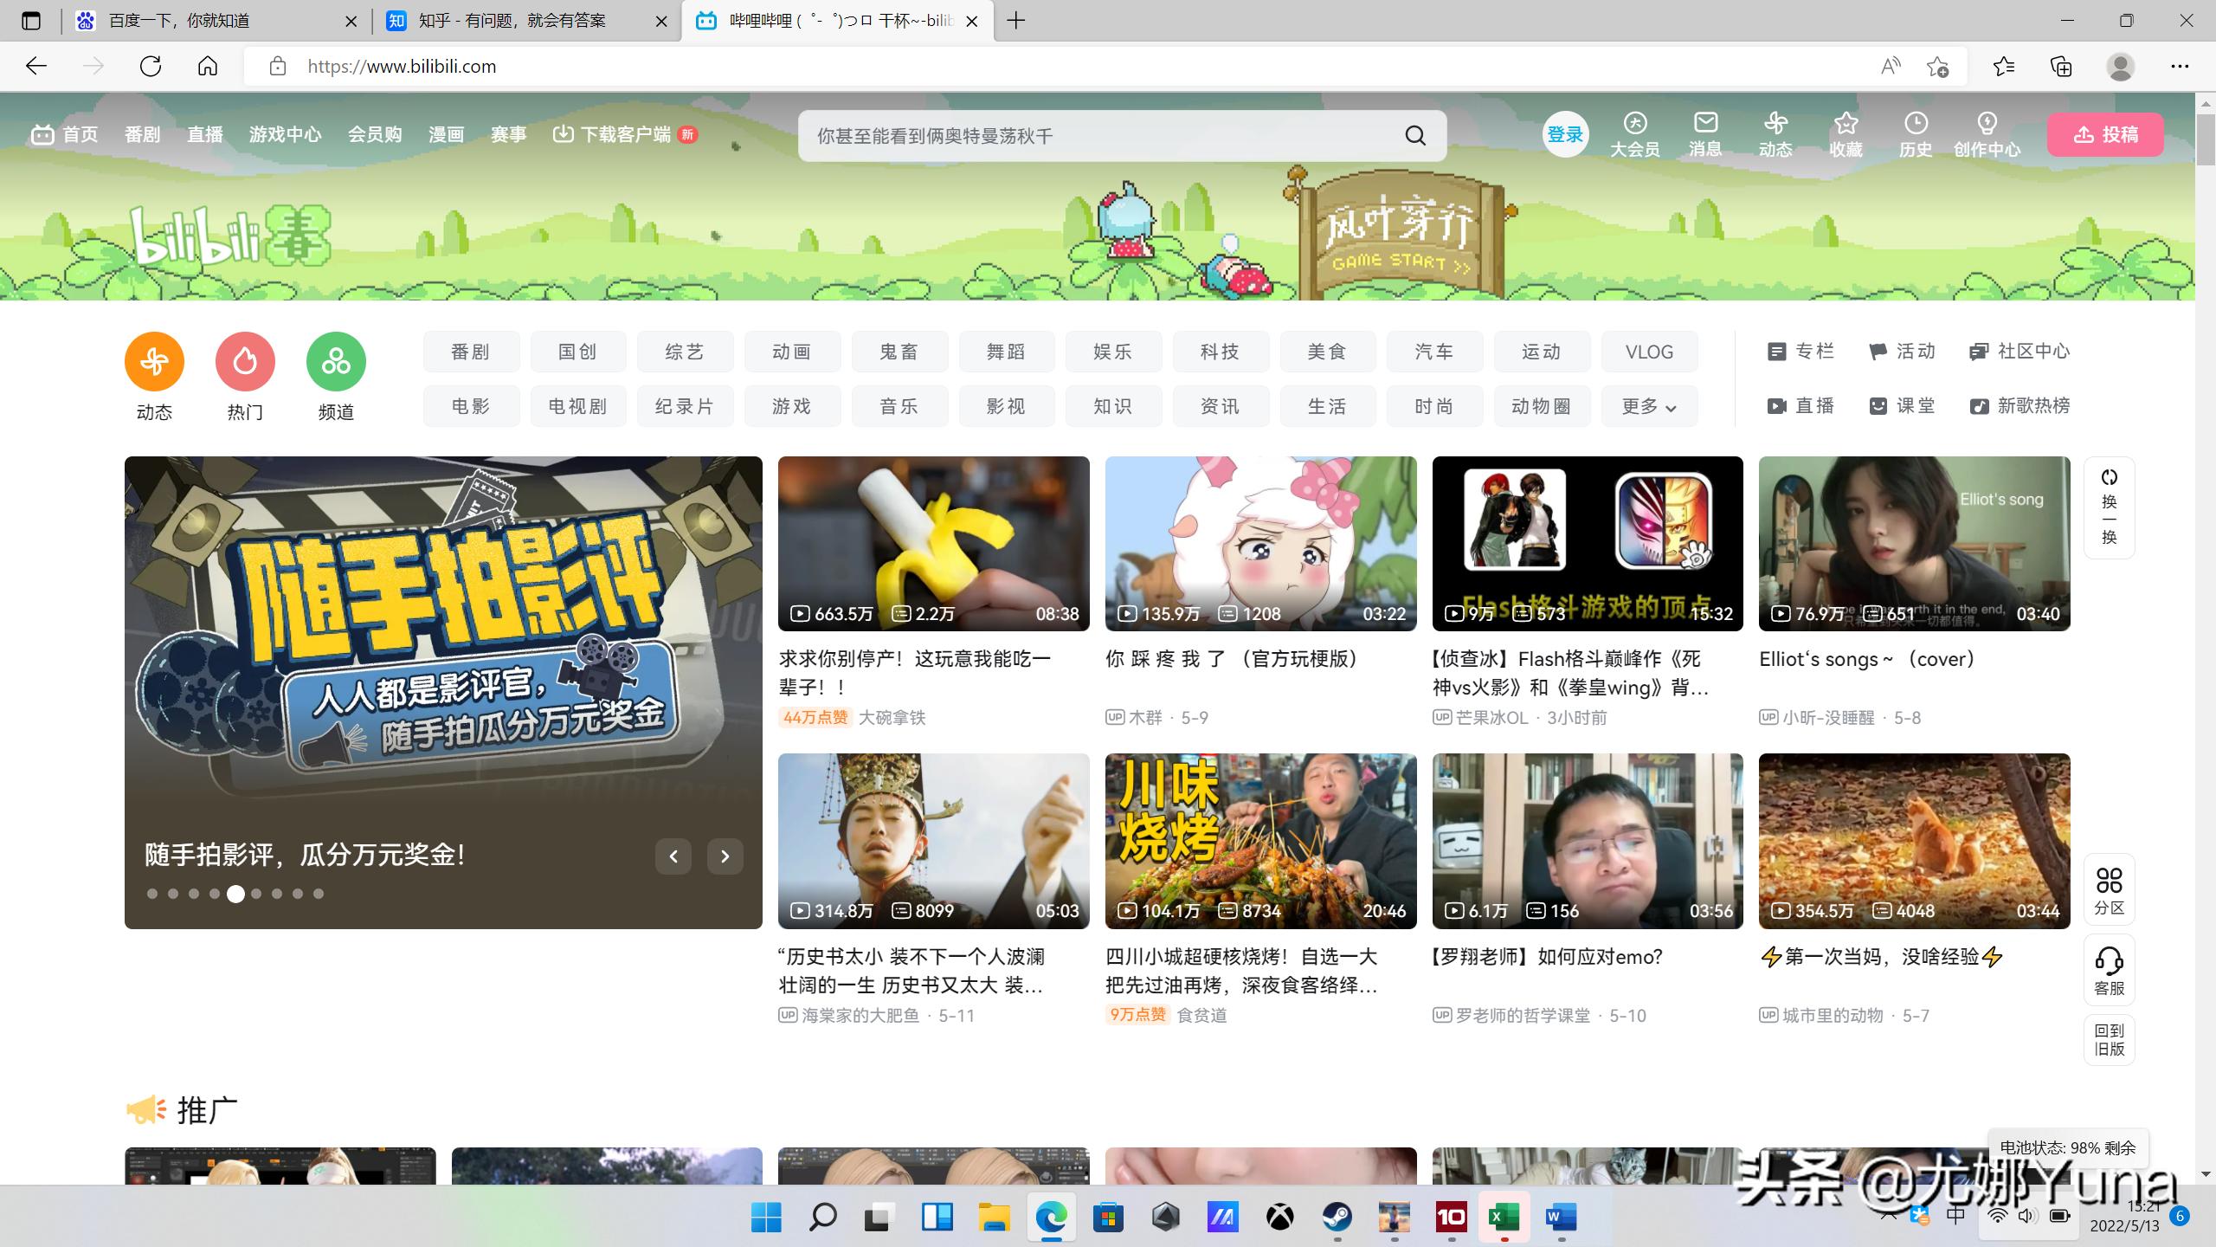This screenshot has height=1247, width=2216.
Task: Go to previous carousel banner slide
Action: click(673, 856)
